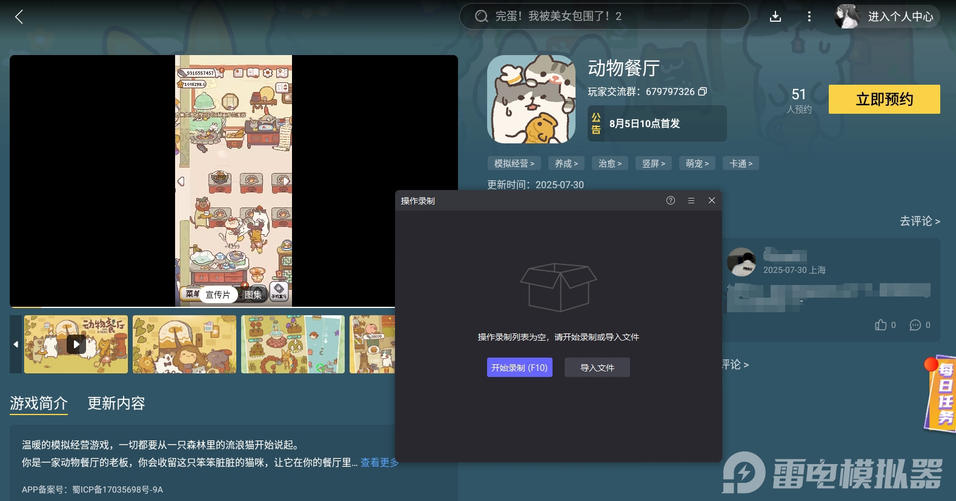
Task: Click the preview video area
Action: (234, 181)
